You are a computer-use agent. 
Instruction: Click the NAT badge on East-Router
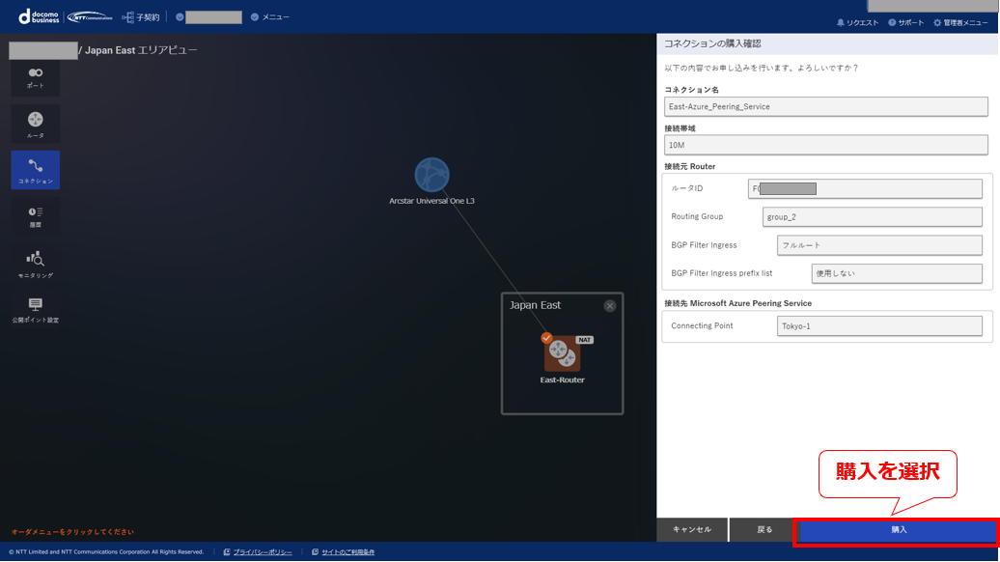(584, 340)
